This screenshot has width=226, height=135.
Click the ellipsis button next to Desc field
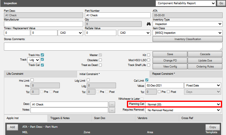point(112,104)
